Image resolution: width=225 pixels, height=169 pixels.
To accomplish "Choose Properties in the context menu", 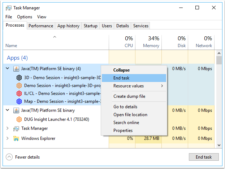I will pyautogui.click(x=134, y=131).
